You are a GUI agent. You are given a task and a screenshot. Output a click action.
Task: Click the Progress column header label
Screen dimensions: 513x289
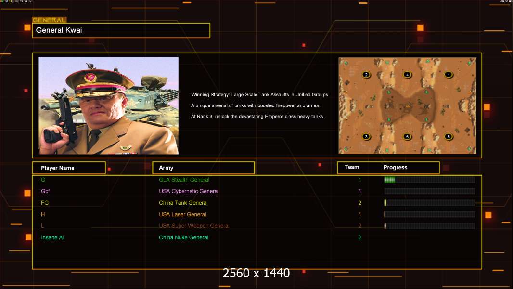(x=395, y=168)
